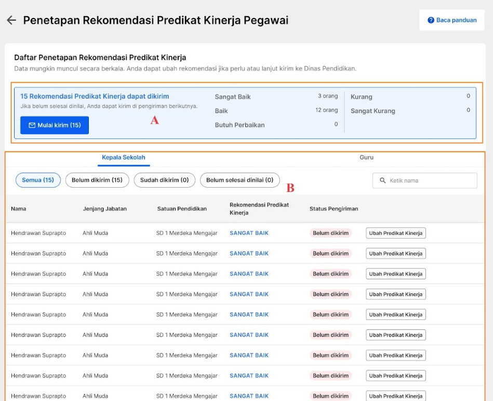Click Ubah Predikat Kinerja in first row
Image resolution: width=493 pixels, height=401 pixels.
[395, 233]
